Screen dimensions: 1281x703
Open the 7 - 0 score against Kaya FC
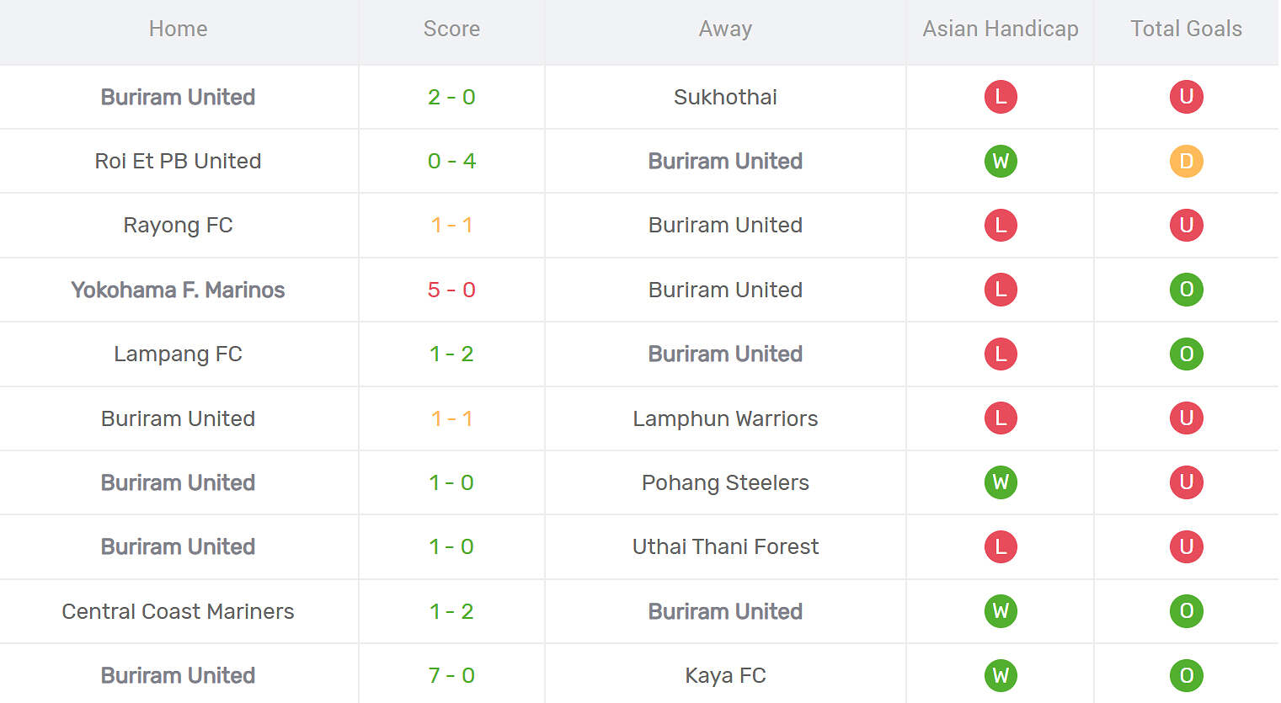[451, 675]
